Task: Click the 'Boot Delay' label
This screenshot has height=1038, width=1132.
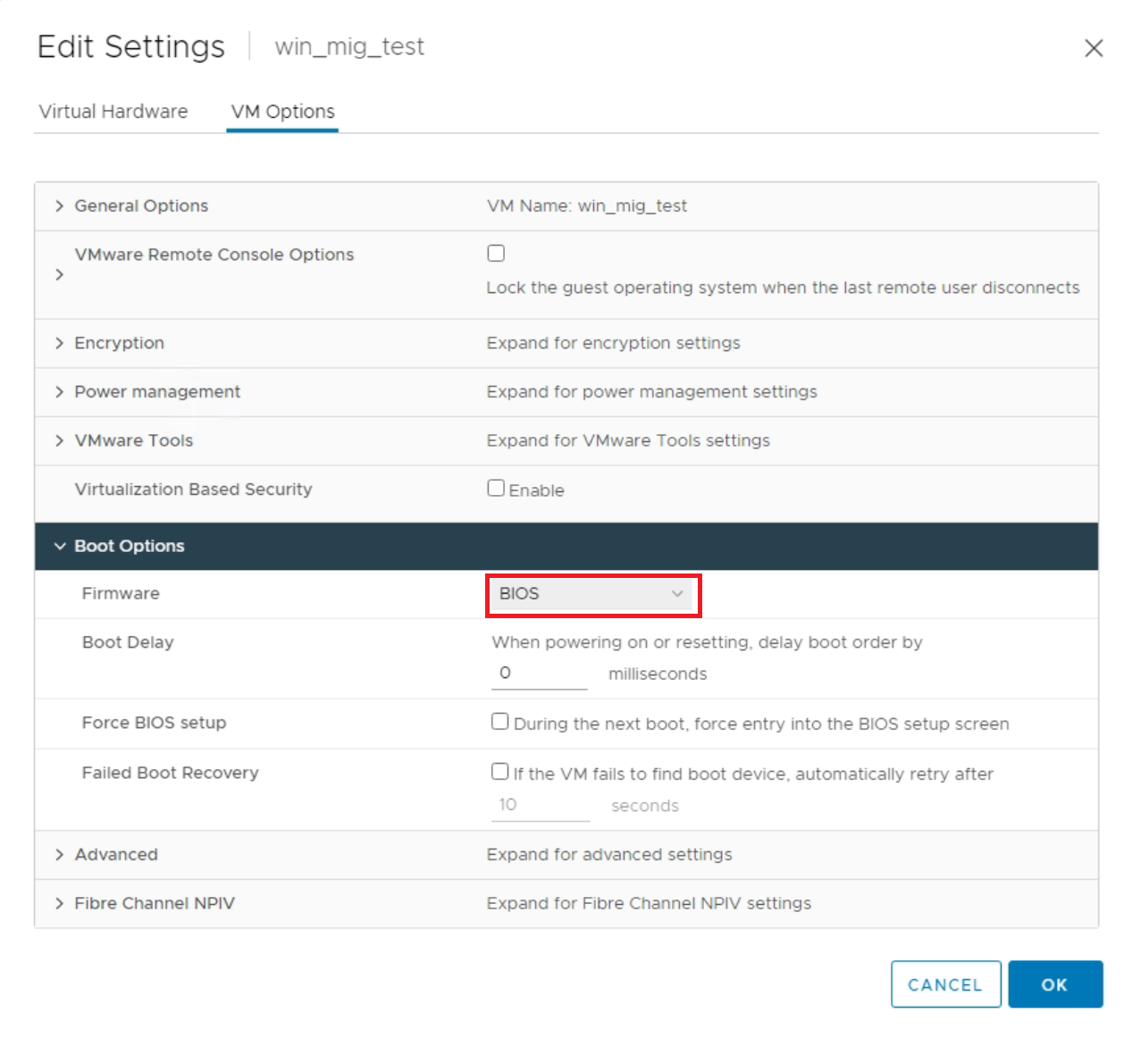Action: pos(128,642)
